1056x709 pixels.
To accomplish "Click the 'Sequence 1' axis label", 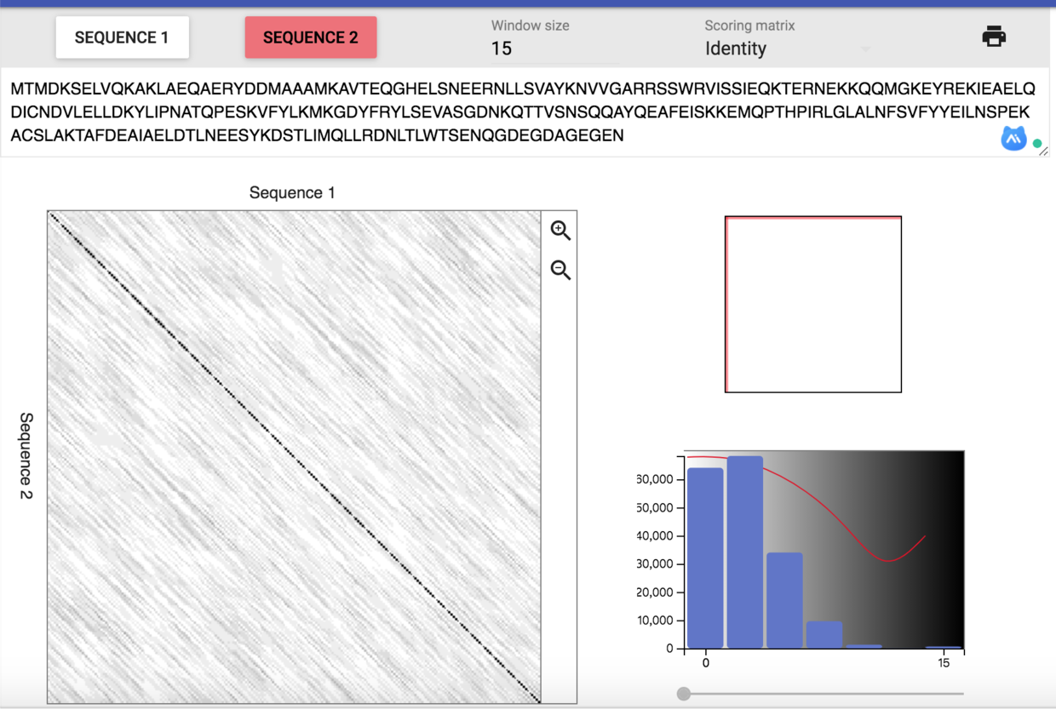I will point(292,192).
